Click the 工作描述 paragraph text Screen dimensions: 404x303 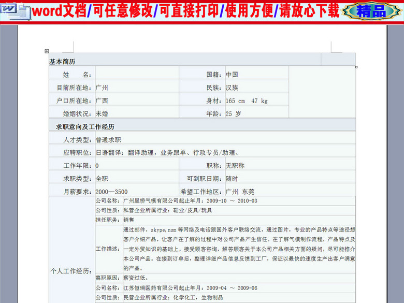(239, 249)
